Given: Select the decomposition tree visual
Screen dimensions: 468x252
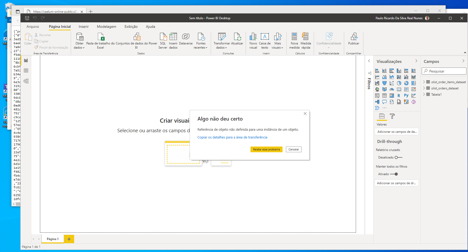Looking at the screenshot, I should 377,102.
